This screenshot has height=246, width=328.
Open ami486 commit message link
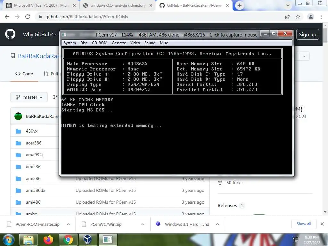click(x=106, y=202)
